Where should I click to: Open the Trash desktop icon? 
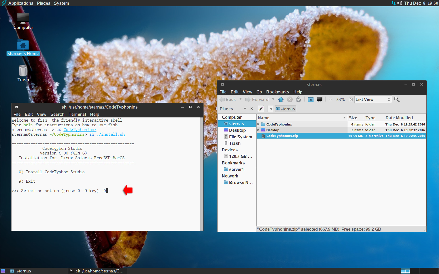click(x=23, y=73)
